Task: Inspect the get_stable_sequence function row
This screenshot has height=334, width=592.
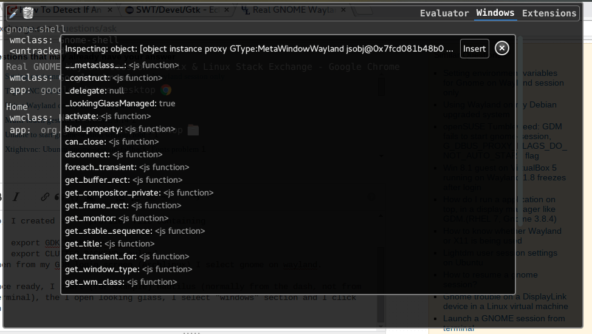Action: (135, 231)
